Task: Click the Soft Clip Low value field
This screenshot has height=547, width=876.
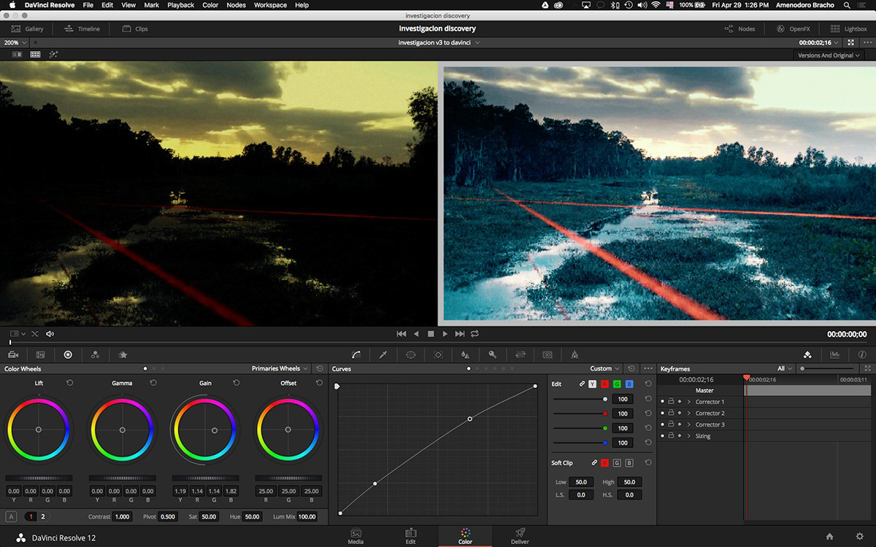Action: (581, 482)
